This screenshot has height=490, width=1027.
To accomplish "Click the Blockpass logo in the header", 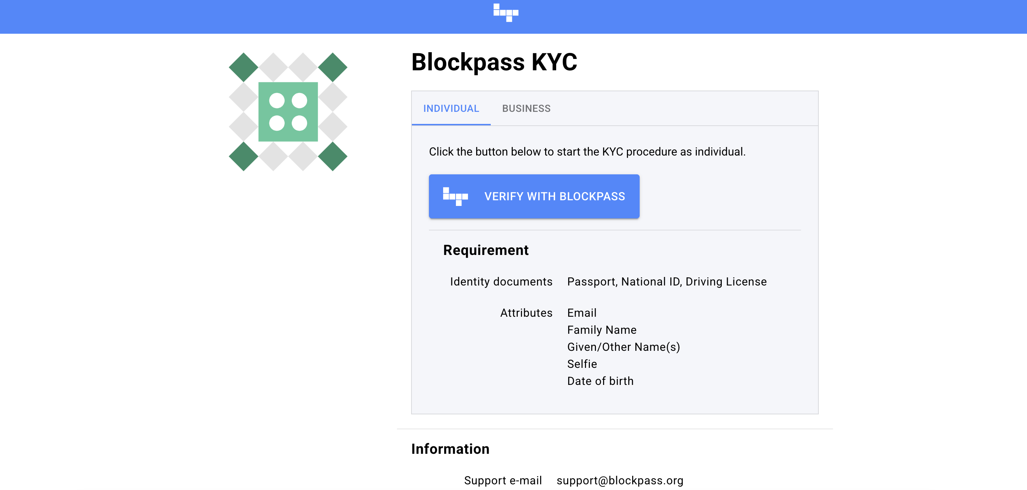I will tap(506, 13).
